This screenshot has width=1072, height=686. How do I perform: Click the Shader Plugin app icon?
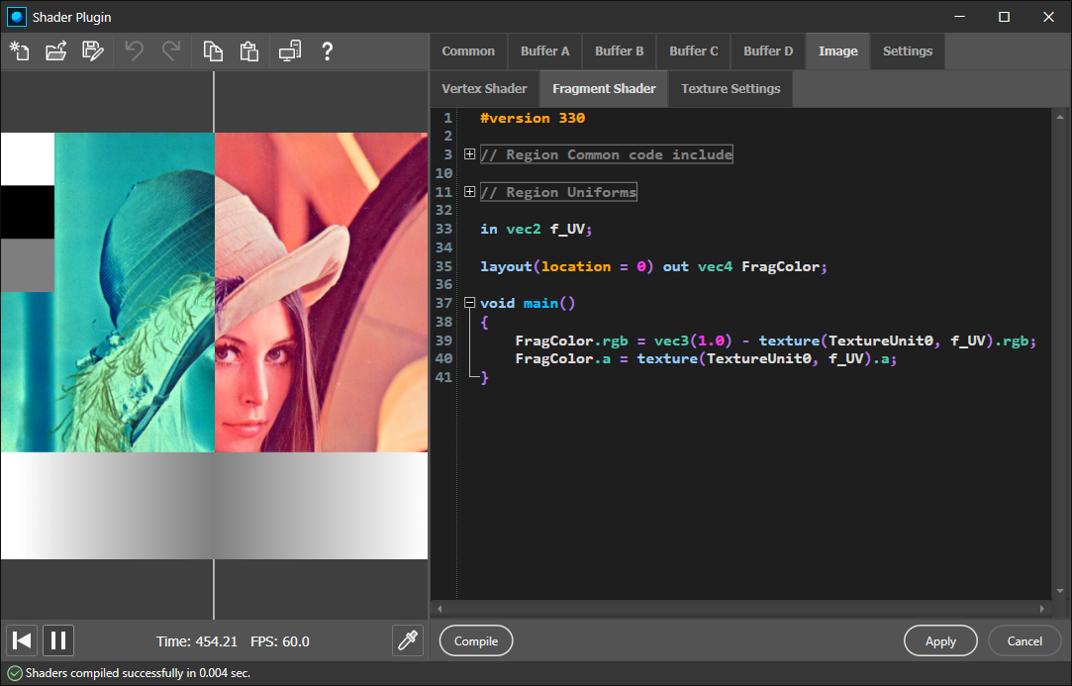pyautogui.click(x=17, y=17)
